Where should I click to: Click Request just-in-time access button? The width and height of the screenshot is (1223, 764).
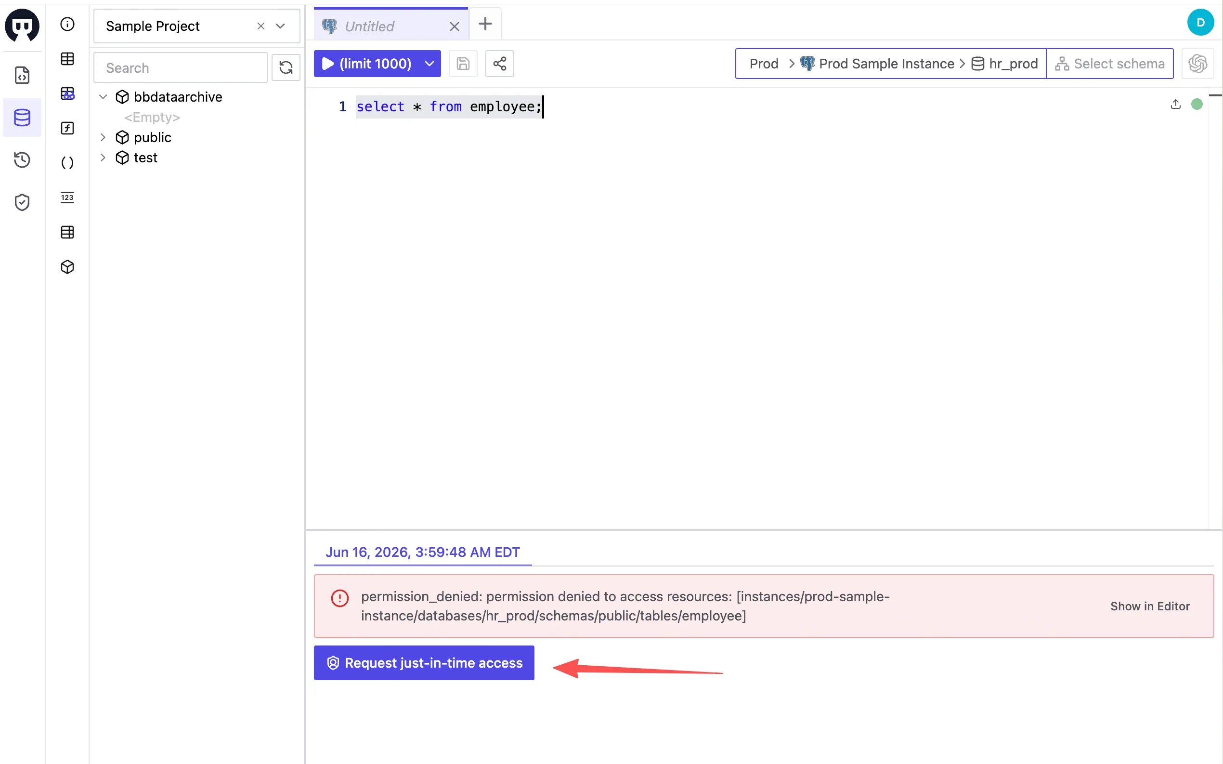click(424, 663)
